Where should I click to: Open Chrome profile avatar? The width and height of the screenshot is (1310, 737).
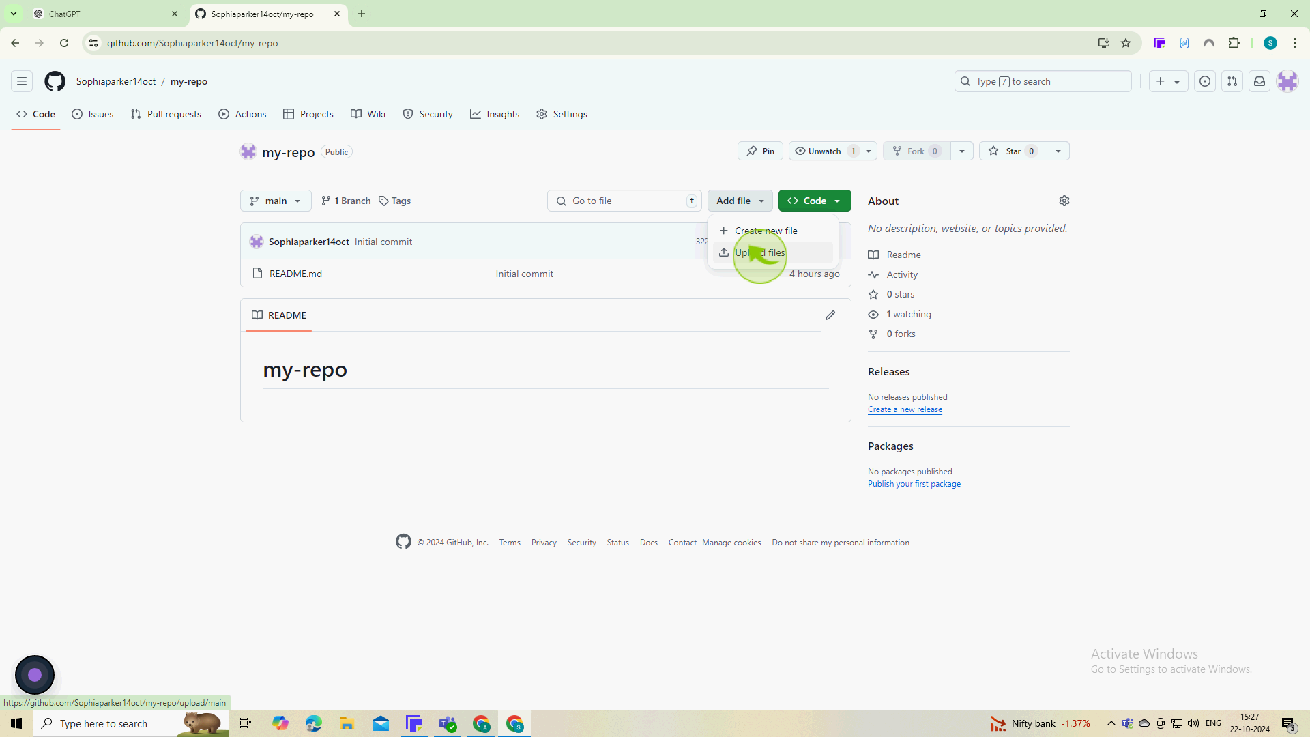point(1270,43)
